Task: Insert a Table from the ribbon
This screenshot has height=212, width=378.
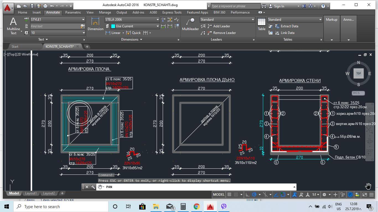Action: click(x=262, y=24)
